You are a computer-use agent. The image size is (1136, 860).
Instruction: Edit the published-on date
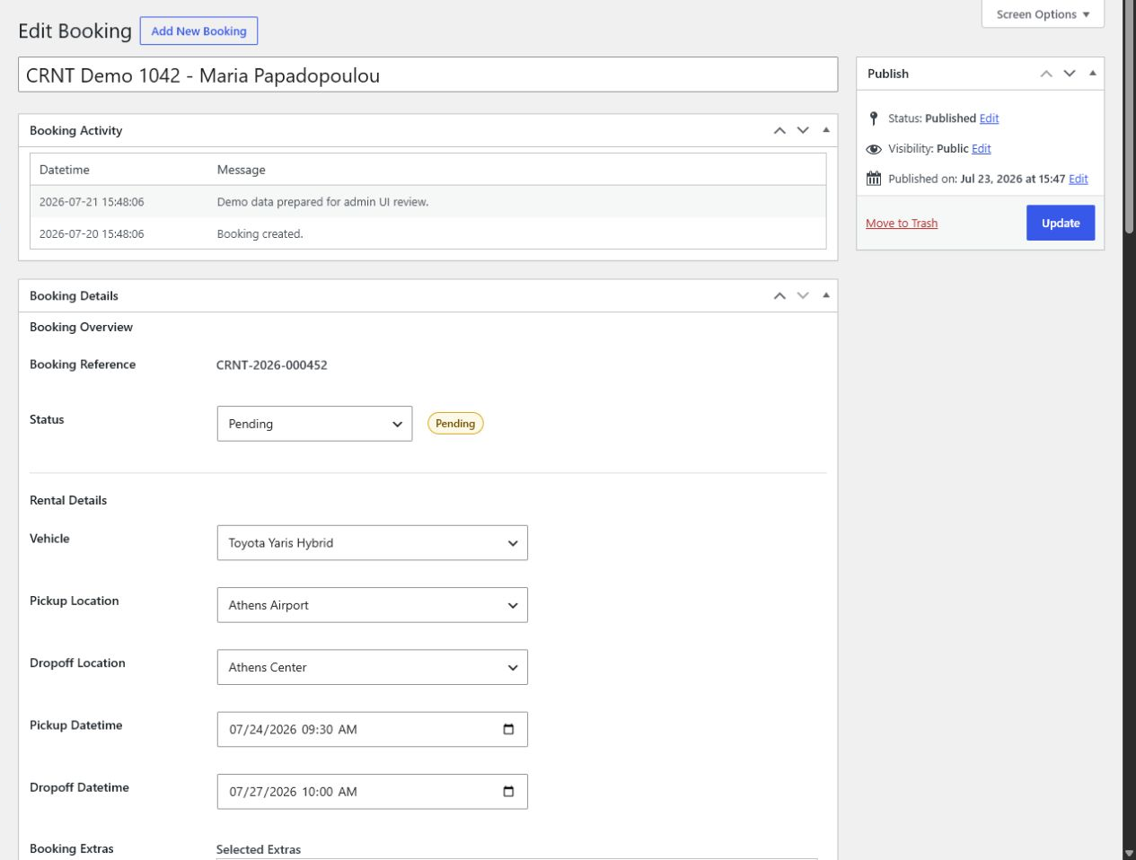click(x=1079, y=179)
